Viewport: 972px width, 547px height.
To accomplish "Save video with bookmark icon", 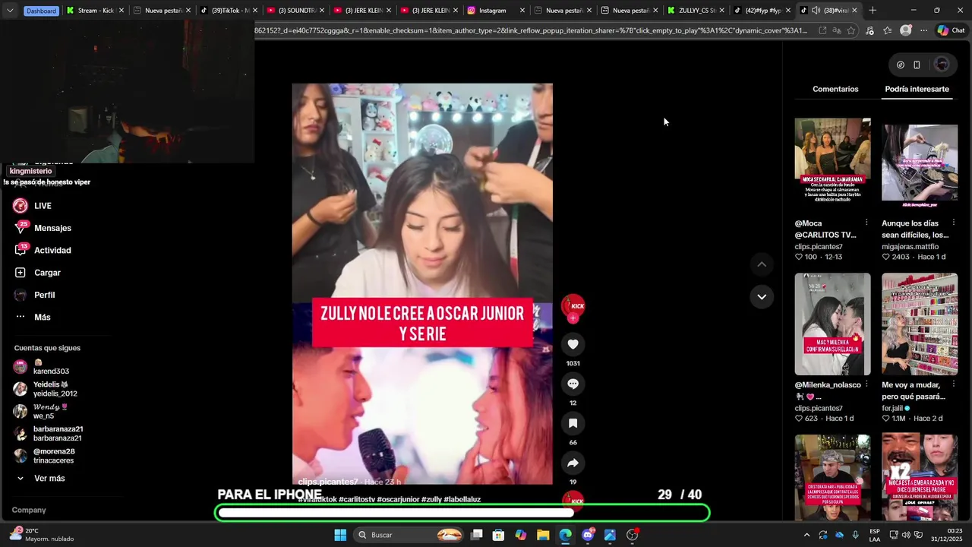I will [x=573, y=423].
